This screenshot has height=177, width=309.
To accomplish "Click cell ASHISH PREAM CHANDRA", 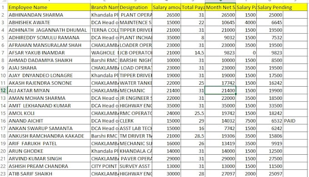I will point(49,166).
